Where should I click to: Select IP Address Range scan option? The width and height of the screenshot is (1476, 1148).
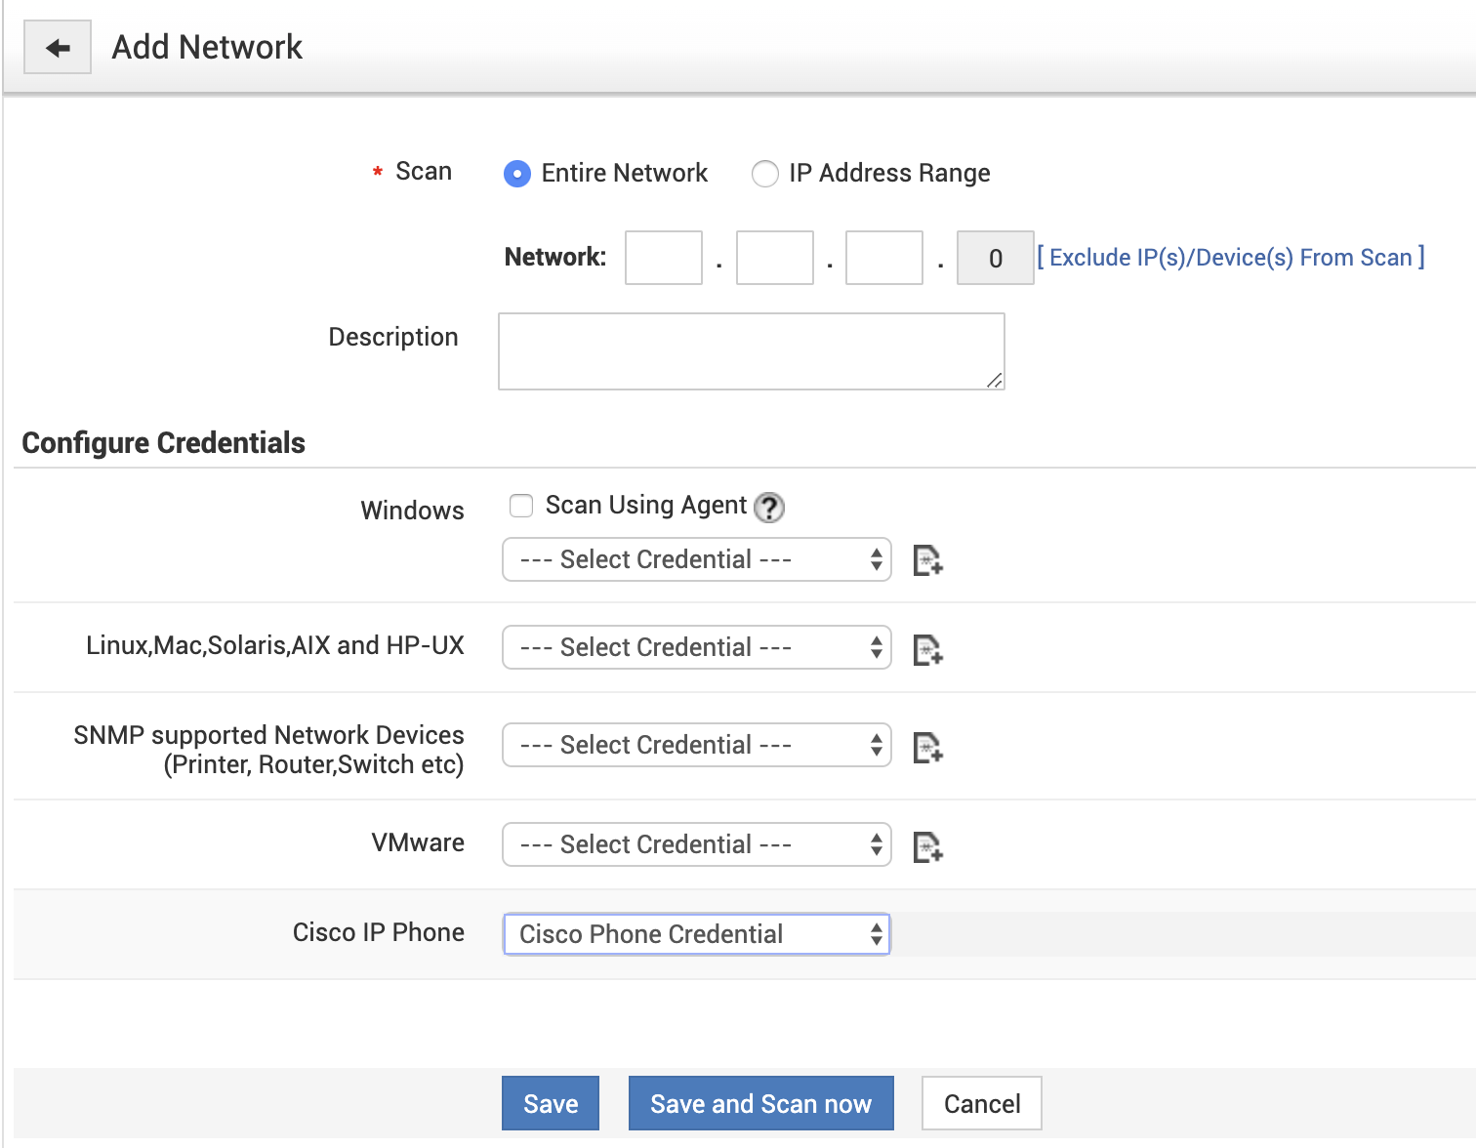coord(764,174)
